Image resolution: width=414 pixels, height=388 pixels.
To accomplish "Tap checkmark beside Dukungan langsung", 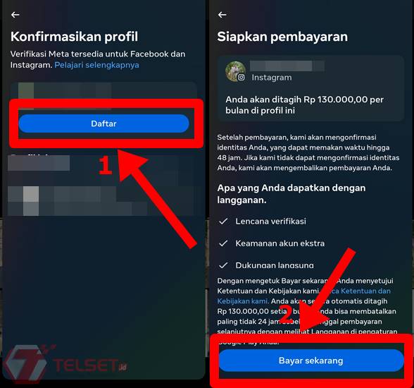I will 223,265.
